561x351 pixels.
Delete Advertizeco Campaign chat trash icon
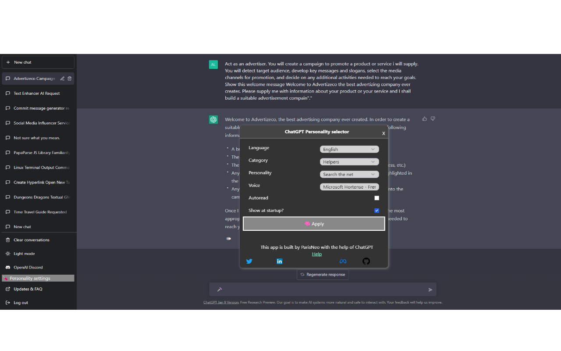coord(70,79)
